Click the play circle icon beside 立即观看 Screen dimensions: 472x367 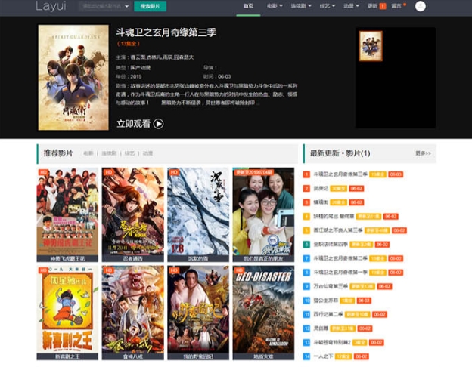coord(158,124)
